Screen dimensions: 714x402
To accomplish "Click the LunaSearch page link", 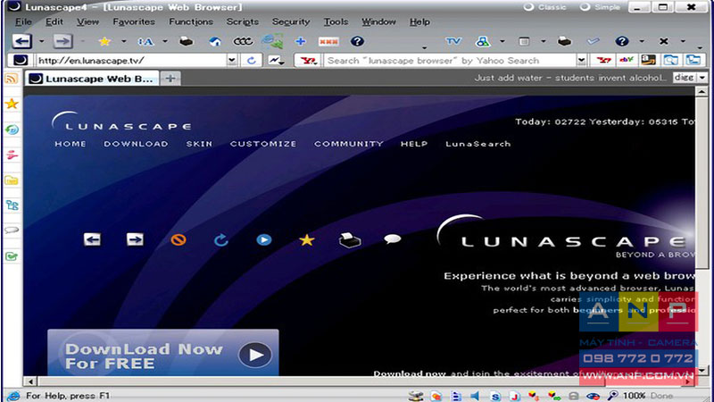I will [x=478, y=144].
